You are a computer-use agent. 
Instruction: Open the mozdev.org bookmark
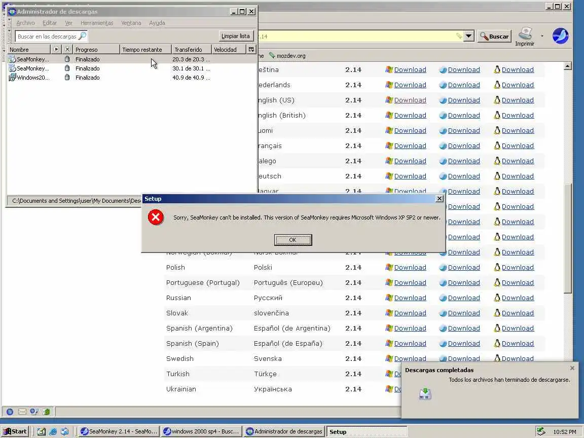coord(287,55)
